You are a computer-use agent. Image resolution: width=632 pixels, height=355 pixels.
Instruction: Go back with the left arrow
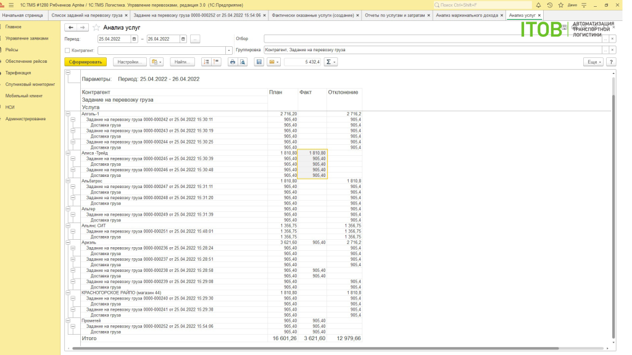[70, 27]
